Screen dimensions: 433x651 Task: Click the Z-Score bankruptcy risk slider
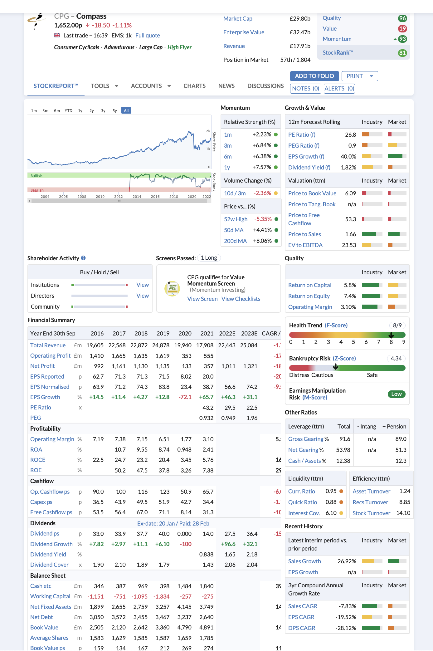coord(347,368)
